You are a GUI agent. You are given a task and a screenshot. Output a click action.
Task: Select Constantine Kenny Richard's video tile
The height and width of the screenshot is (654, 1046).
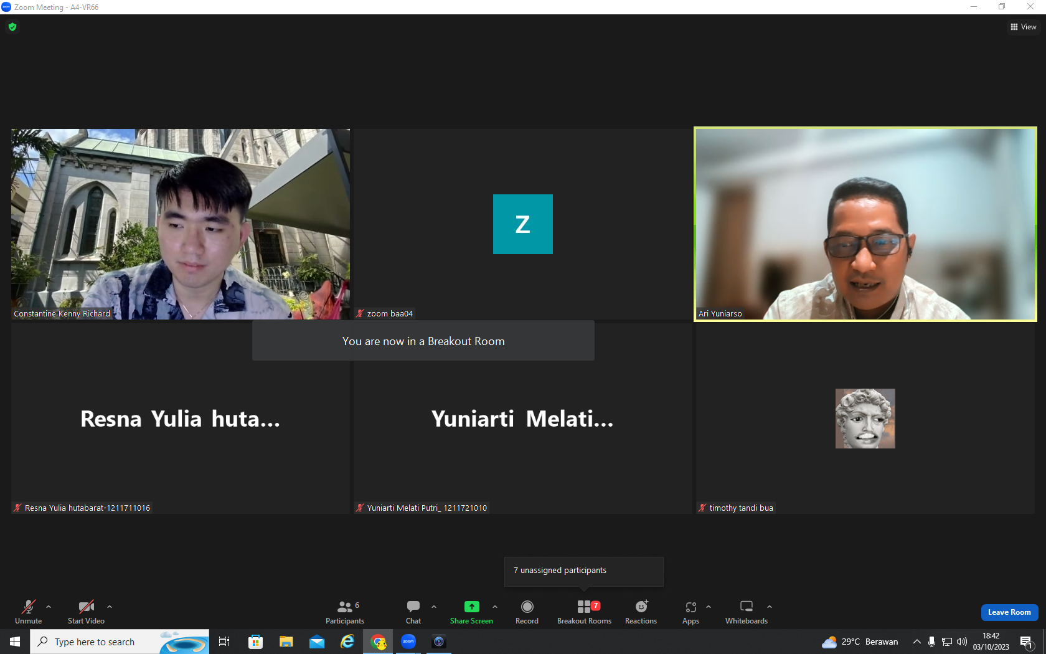pyautogui.click(x=181, y=224)
